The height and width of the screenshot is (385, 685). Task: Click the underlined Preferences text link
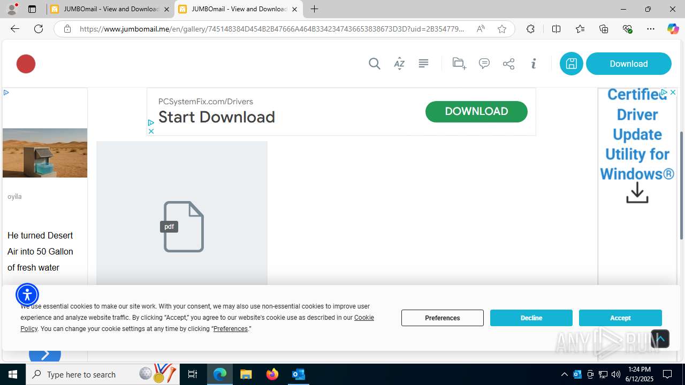click(231, 329)
